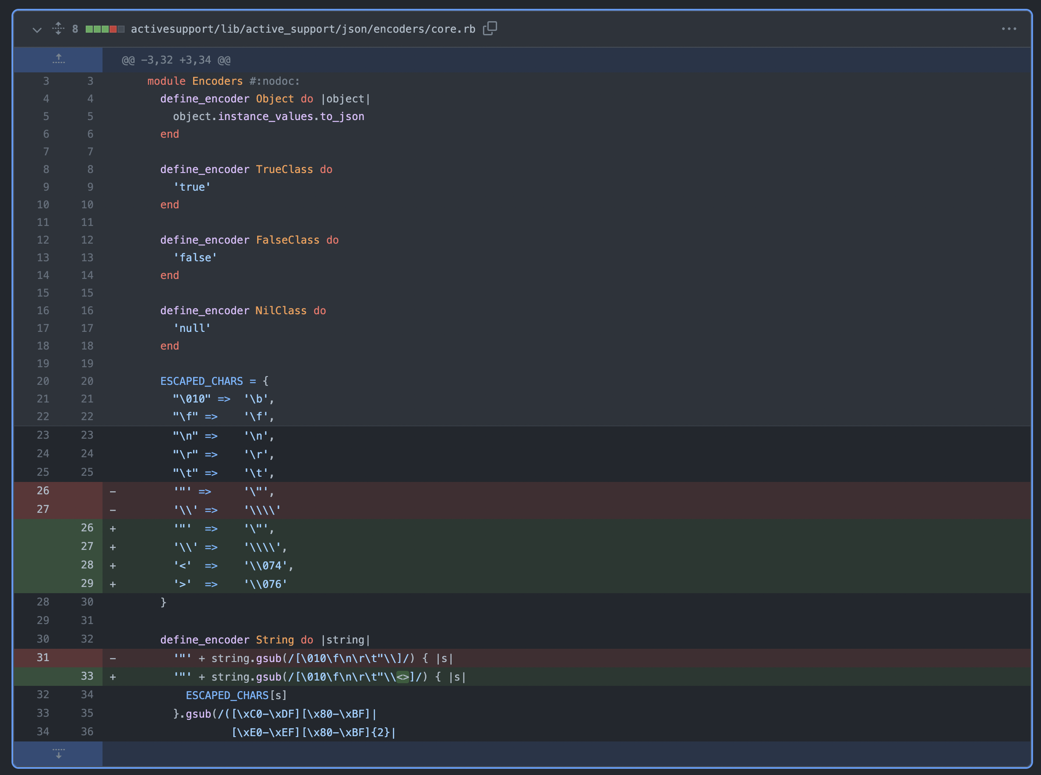
Task: Click added line number 28
Action: tap(87, 565)
